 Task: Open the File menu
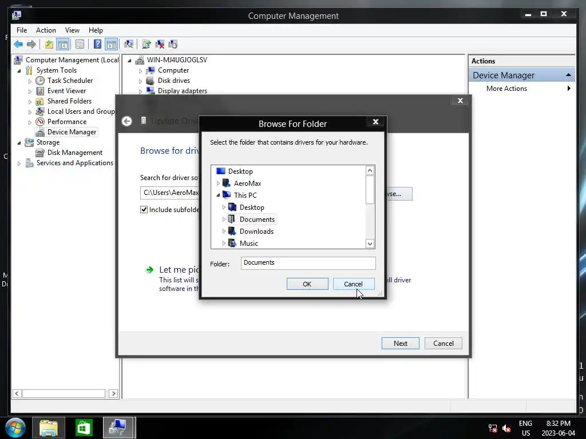click(x=22, y=30)
